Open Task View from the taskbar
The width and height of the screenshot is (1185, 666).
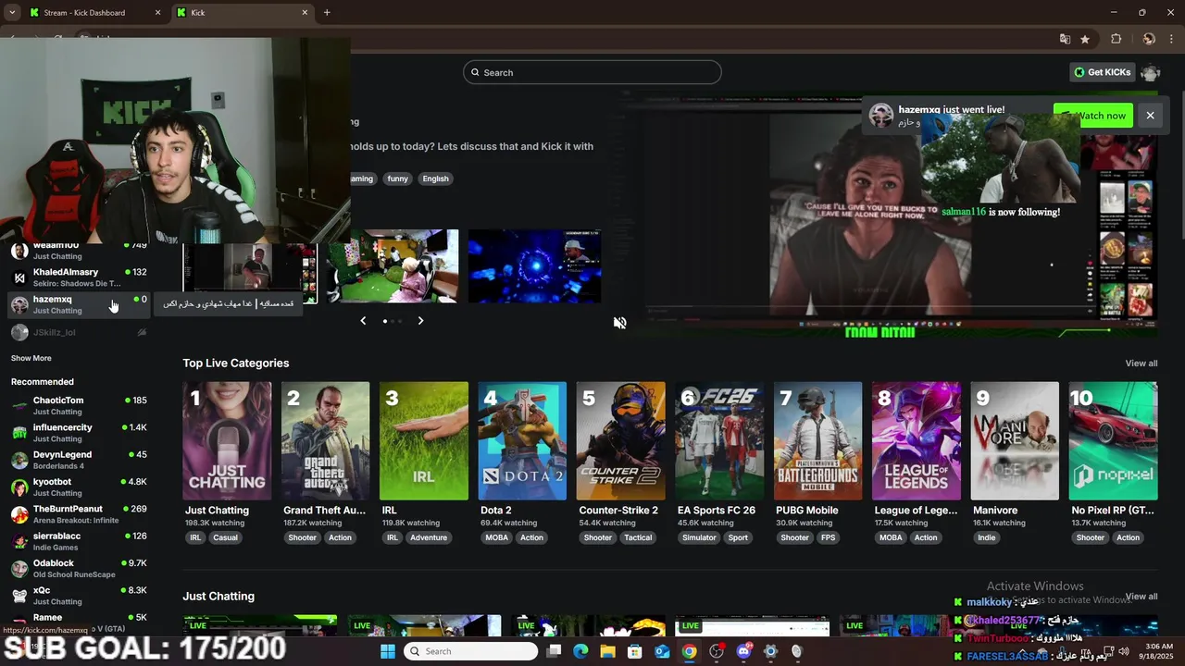(x=554, y=651)
